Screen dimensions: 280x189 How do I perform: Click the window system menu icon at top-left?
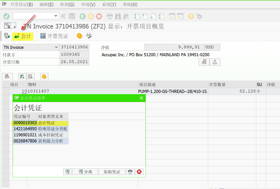4,4
